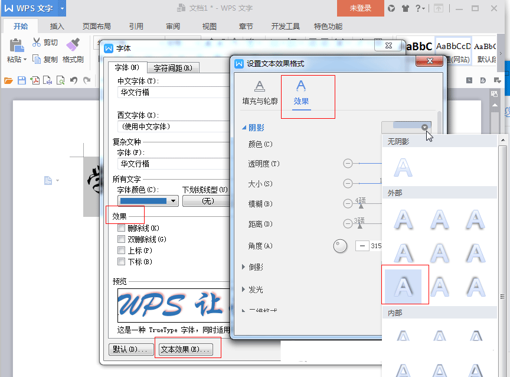
Task: Click the open folder icon
Action: tap(8, 80)
